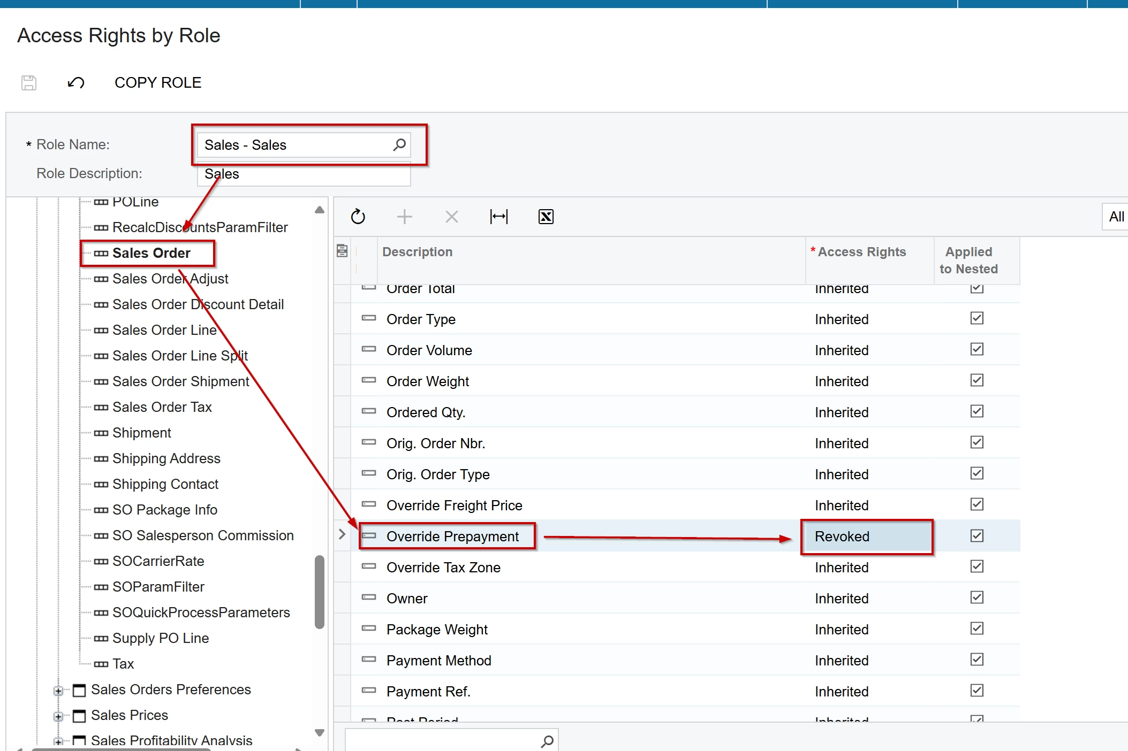
Task: Click the Save disk icon
Action: (29, 83)
